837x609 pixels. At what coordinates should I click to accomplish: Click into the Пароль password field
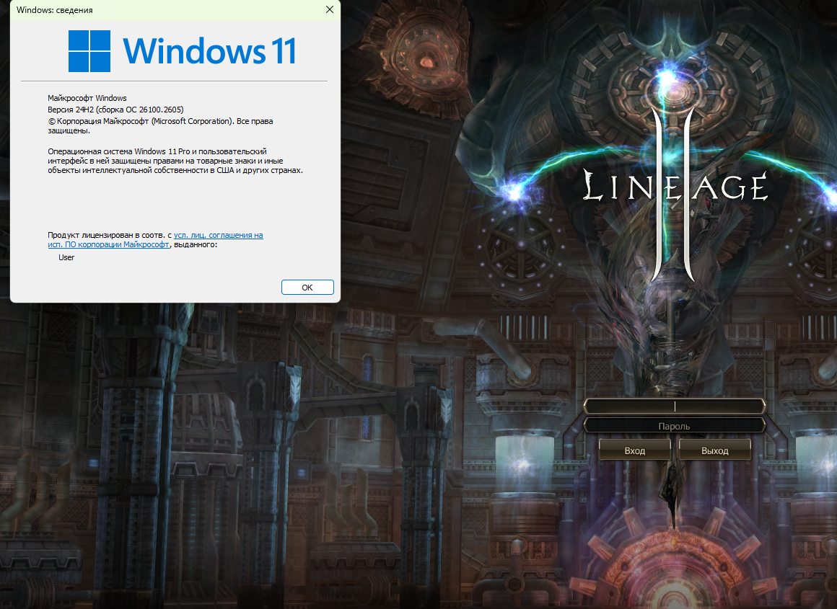coord(674,426)
